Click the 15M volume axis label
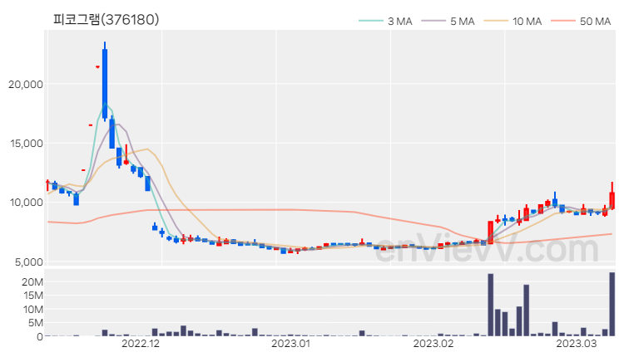The height and width of the screenshot is (357, 624). (33, 296)
